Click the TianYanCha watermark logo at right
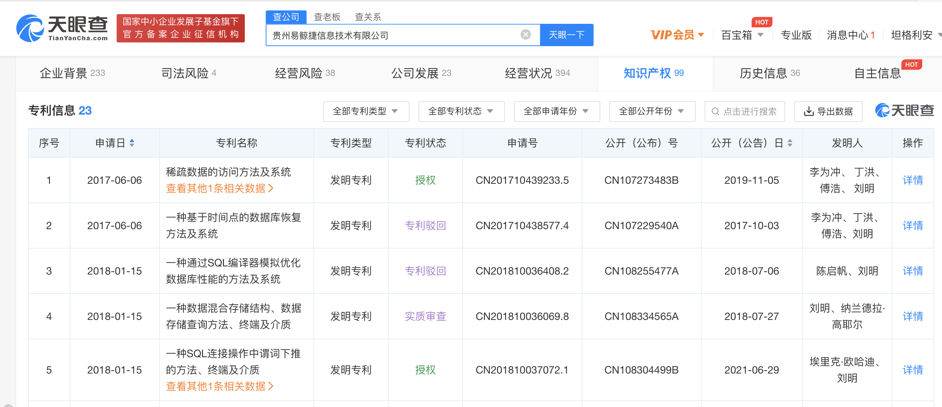Viewport: 942px width, 407px height. click(904, 110)
